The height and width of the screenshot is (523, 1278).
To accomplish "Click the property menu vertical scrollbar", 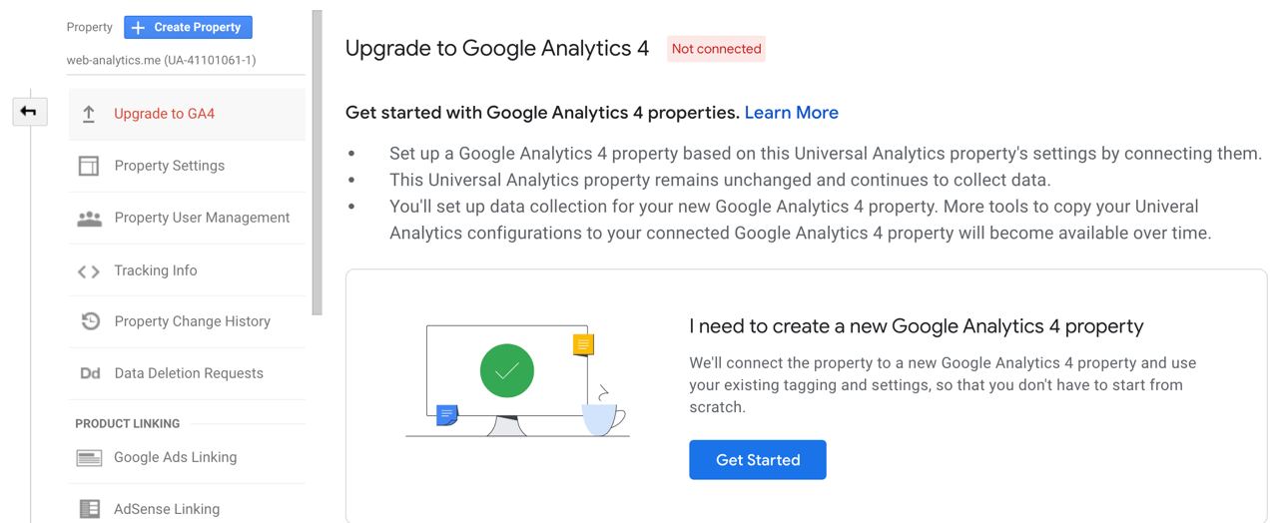I will [x=318, y=160].
